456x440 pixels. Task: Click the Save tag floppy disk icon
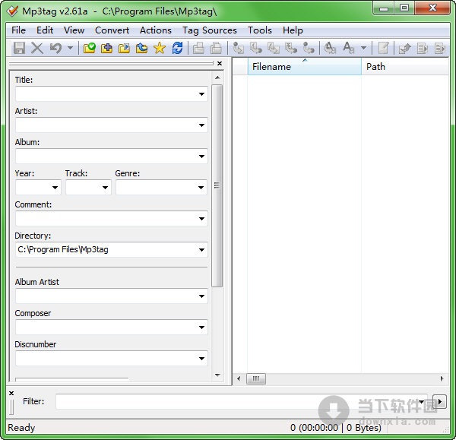pyautogui.click(x=19, y=48)
